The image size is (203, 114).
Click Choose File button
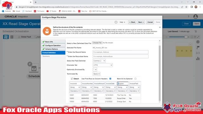[97, 43]
